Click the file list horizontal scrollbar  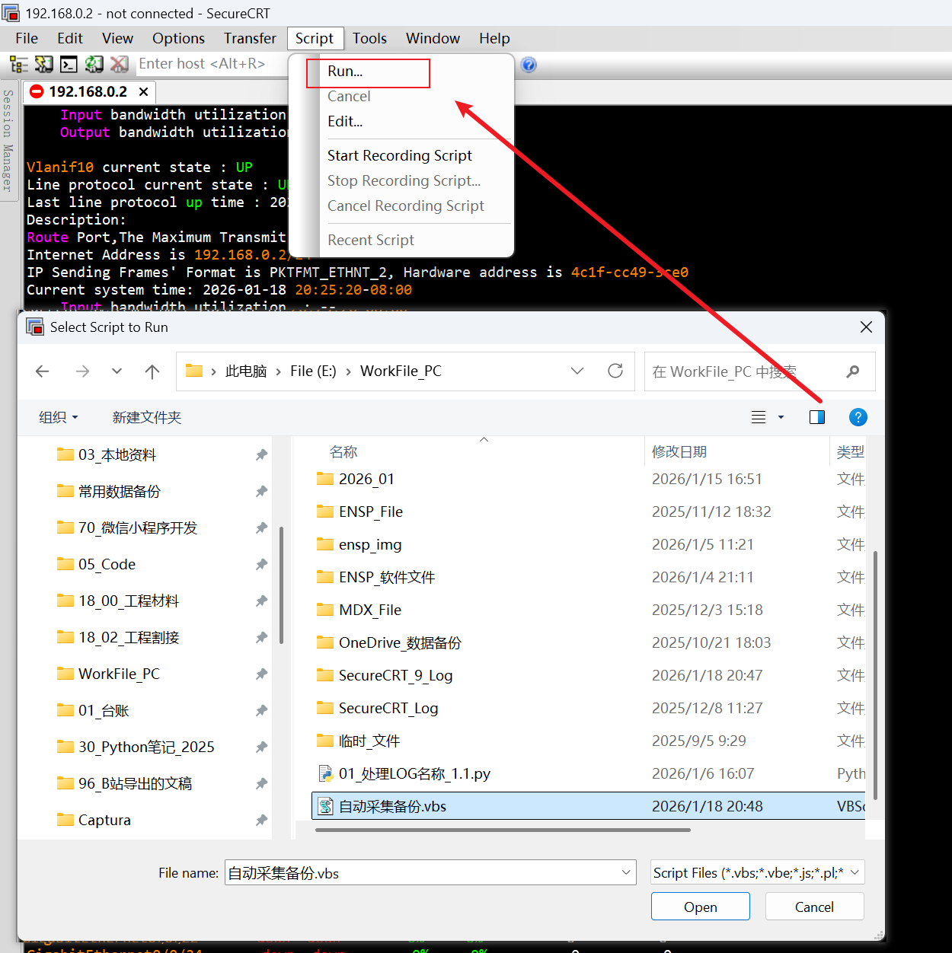(503, 830)
